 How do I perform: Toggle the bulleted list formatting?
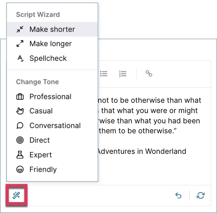[x=104, y=73]
